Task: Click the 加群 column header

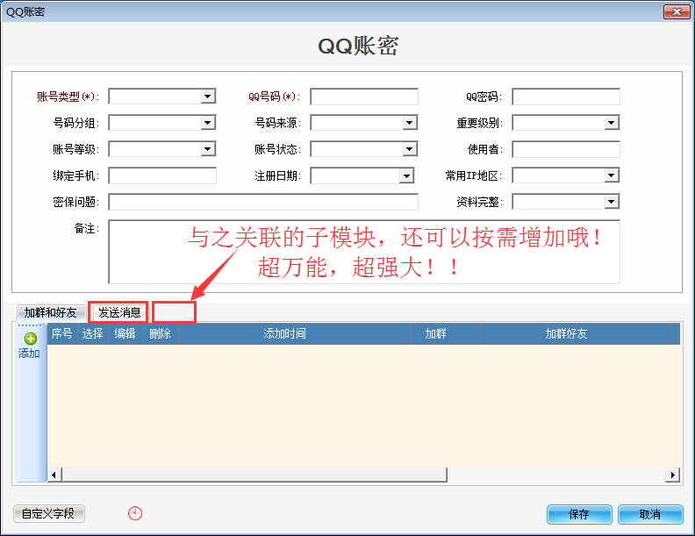Action: click(445, 333)
